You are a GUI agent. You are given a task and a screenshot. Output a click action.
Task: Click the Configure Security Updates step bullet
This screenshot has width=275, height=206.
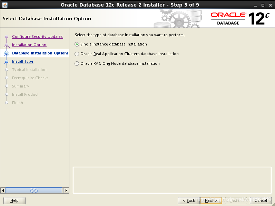pyautogui.click(x=7, y=37)
